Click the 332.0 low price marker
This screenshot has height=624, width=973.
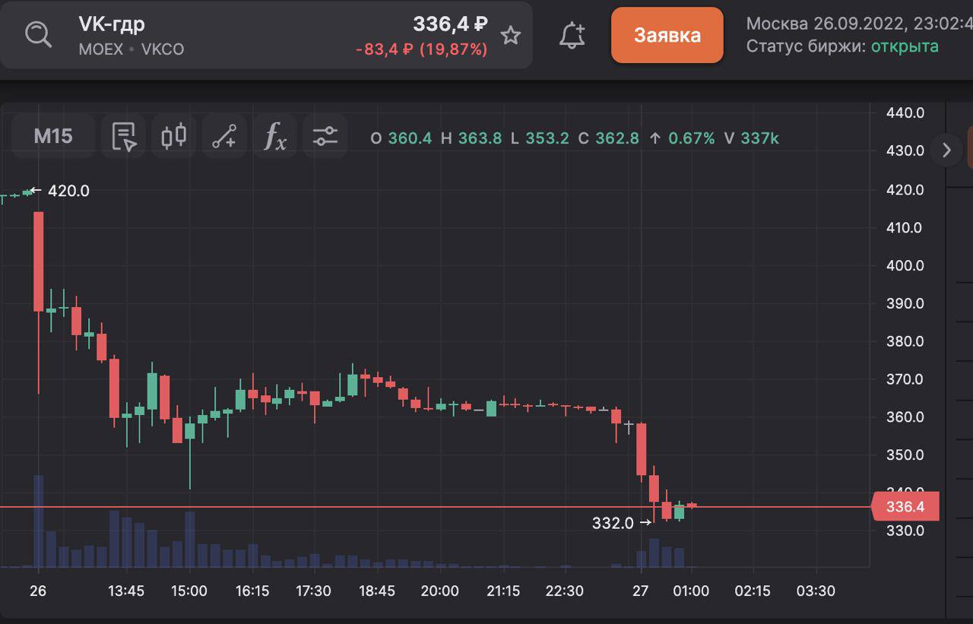(613, 523)
